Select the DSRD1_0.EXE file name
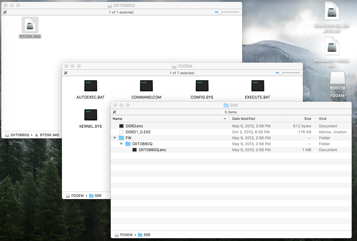 [138, 132]
